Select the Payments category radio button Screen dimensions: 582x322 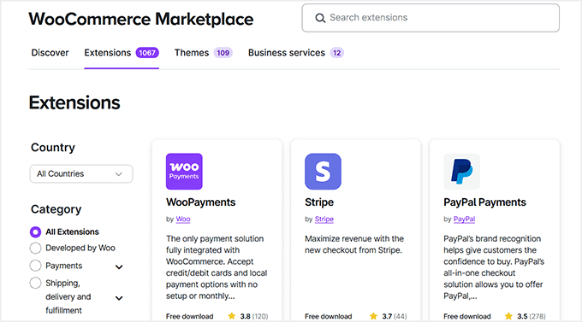coord(35,266)
